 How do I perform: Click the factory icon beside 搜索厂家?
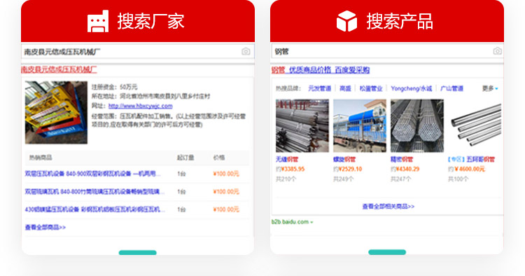(98, 21)
